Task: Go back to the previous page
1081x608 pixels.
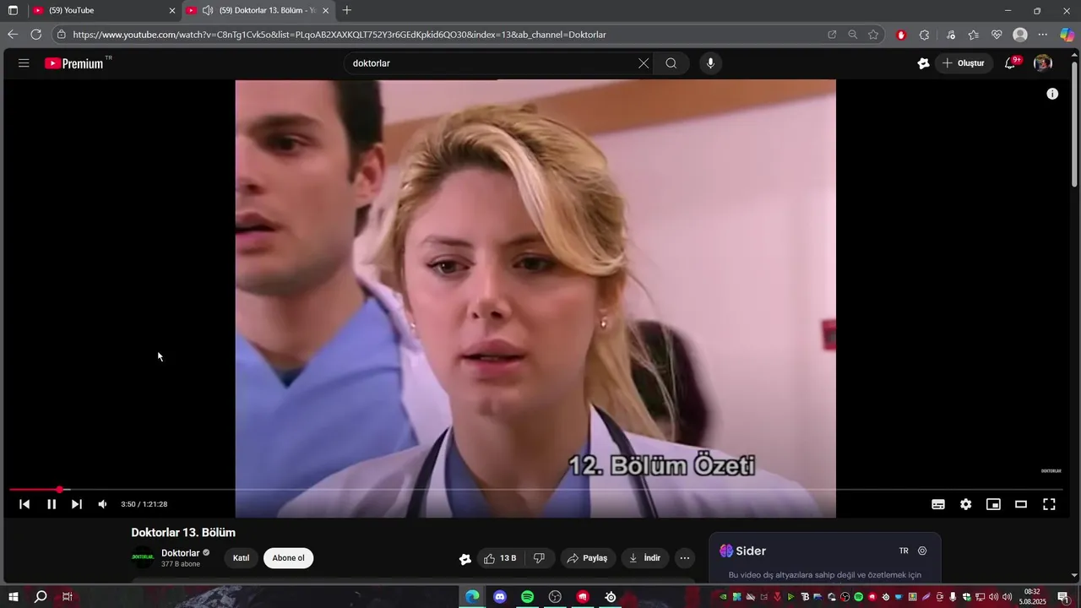Action: pos(12,35)
